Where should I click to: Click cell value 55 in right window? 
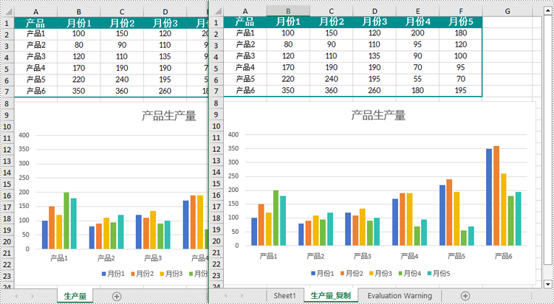tap(417, 79)
